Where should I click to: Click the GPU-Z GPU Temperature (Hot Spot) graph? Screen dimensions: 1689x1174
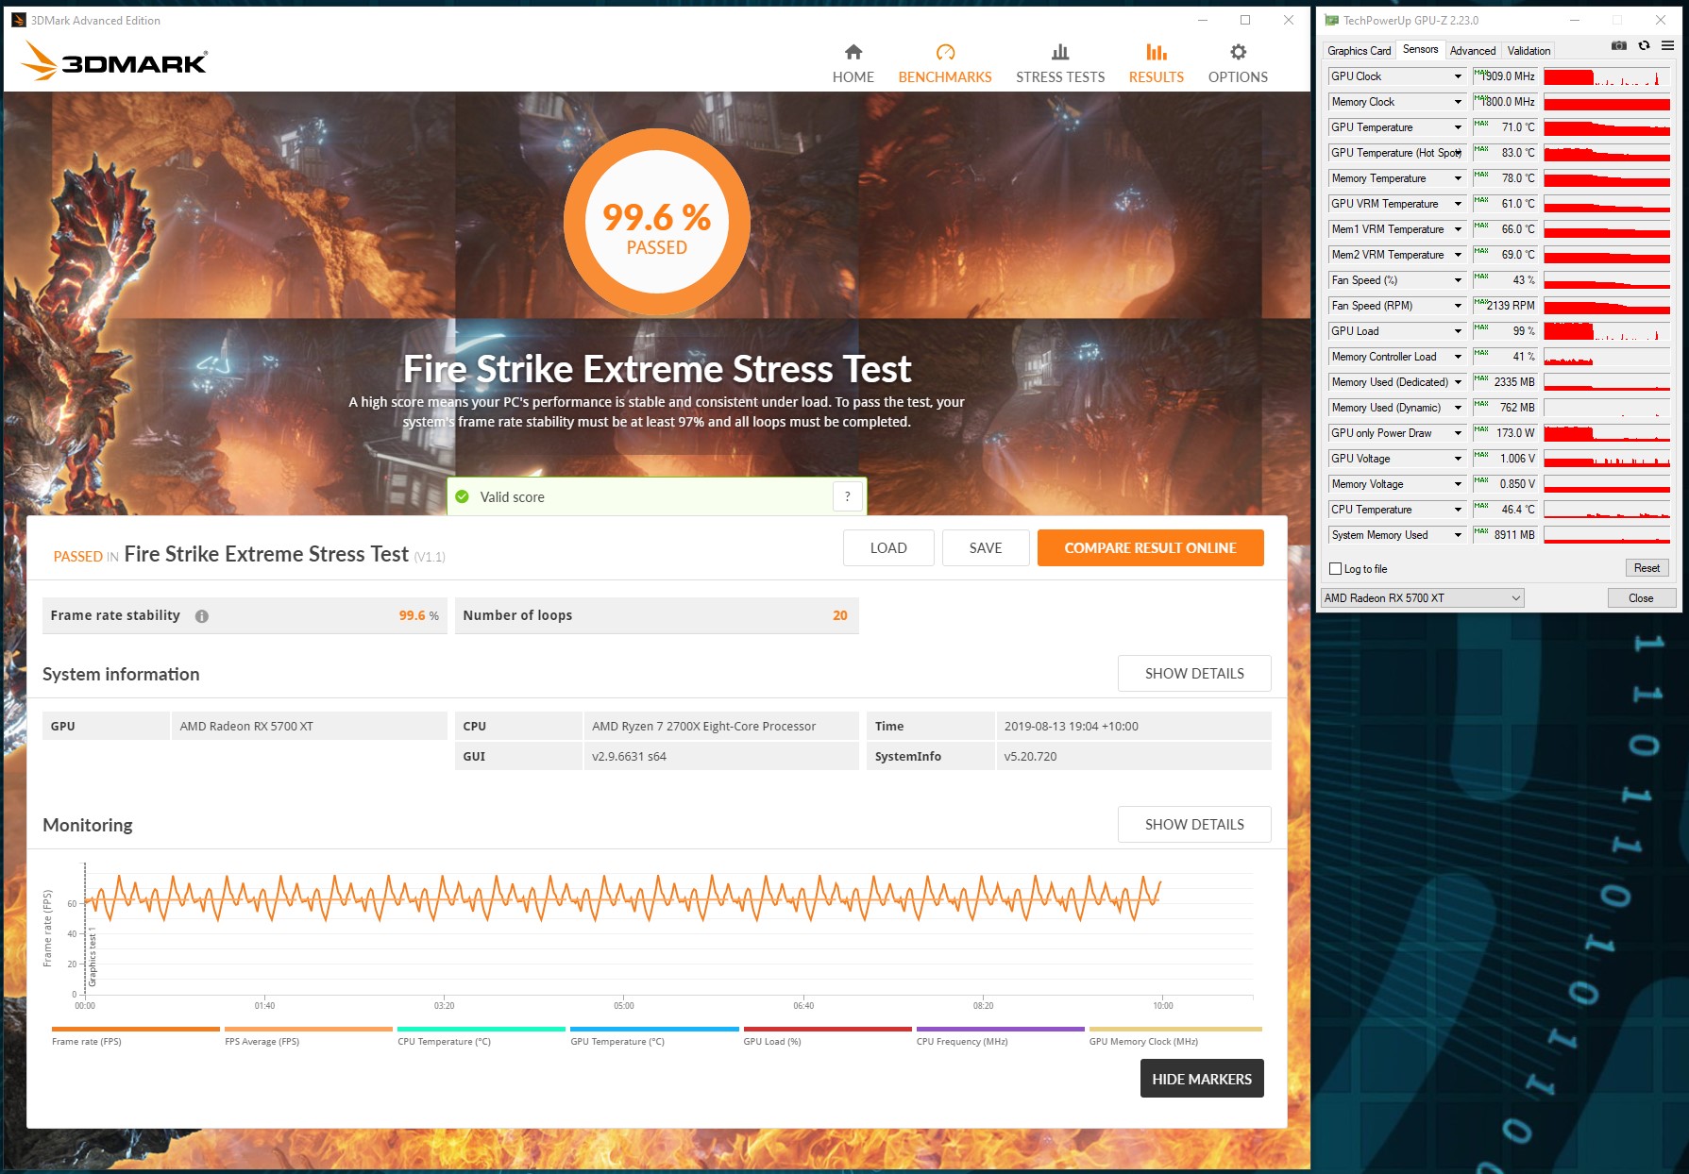[x=1607, y=153]
